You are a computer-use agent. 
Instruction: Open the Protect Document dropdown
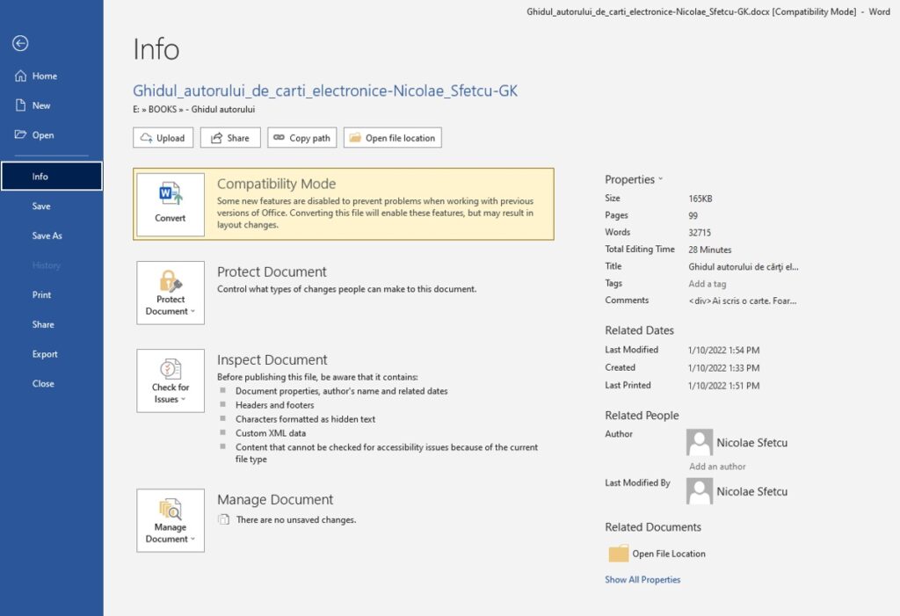pyautogui.click(x=171, y=293)
